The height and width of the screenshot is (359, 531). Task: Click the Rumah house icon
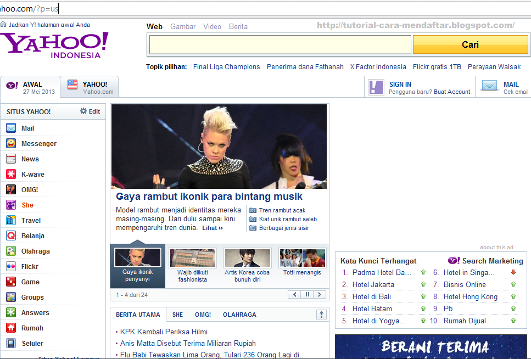click(11, 328)
